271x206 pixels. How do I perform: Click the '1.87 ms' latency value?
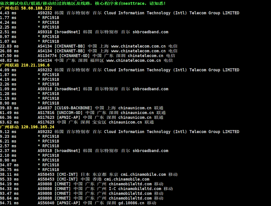8,75
